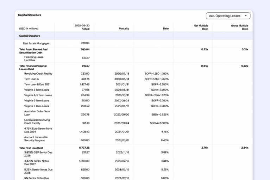Select the Real Estate Mortgages row label
Viewport: 270px width, 180px height.
pyautogui.click(x=36, y=43)
